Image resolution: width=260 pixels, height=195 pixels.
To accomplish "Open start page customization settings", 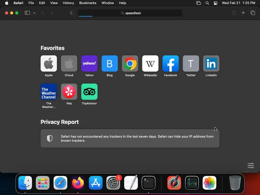I will [251, 166].
